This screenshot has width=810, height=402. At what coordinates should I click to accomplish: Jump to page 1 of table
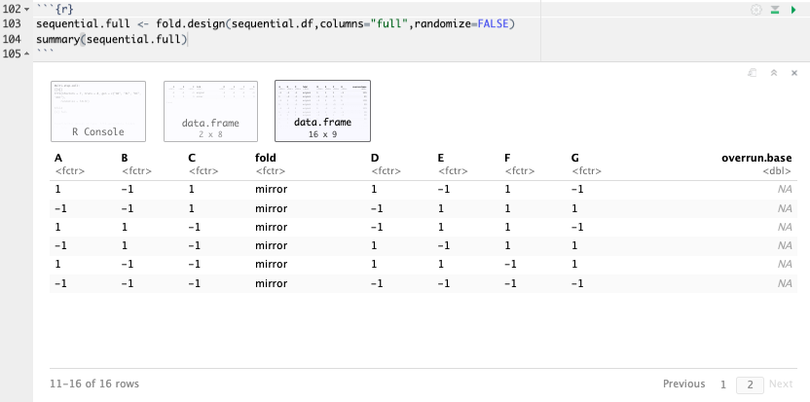click(723, 384)
